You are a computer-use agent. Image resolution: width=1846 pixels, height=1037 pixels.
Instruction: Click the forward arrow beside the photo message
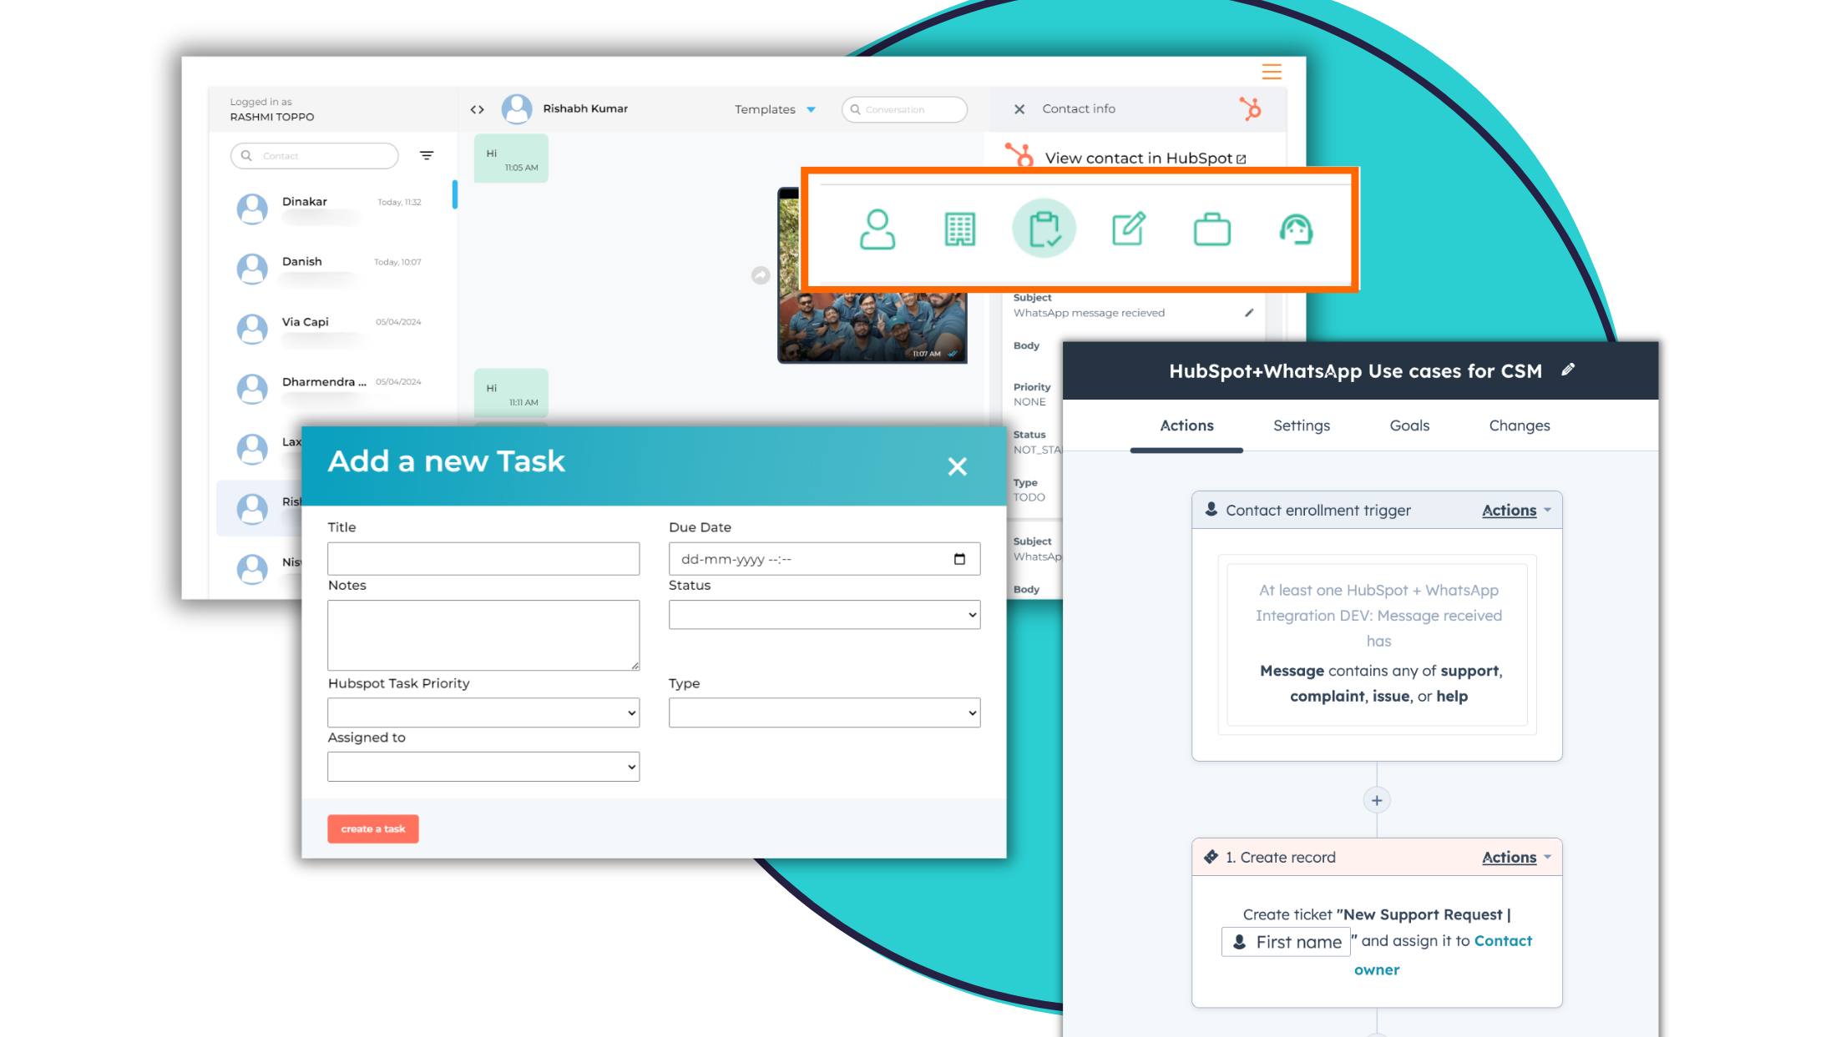tap(761, 275)
